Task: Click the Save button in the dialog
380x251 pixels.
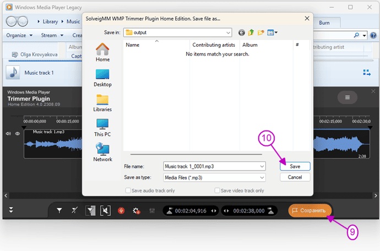Action: pyautogui.click(x=295, y=166)
